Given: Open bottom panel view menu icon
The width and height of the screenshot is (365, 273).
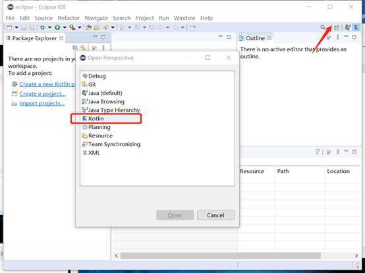Looking at the screenshot, I should tap(338, 152).
